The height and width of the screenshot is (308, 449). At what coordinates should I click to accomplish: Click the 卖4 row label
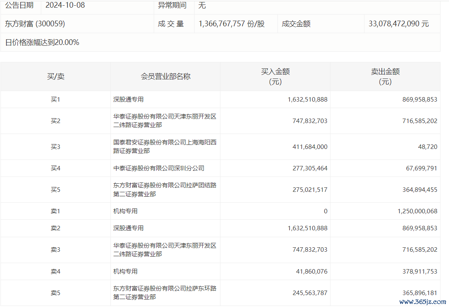[55, 272]
